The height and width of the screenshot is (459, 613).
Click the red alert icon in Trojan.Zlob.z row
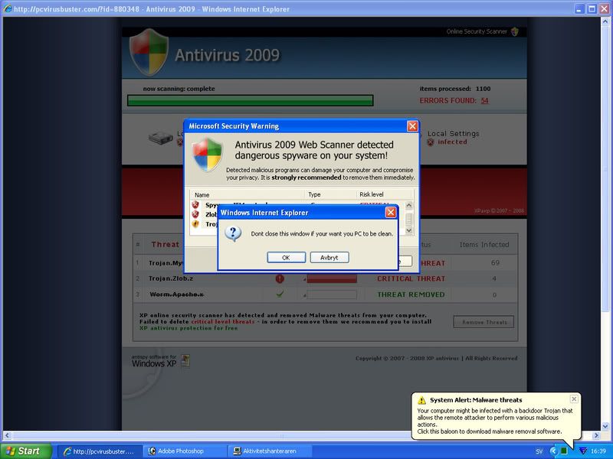coord(280,278)
